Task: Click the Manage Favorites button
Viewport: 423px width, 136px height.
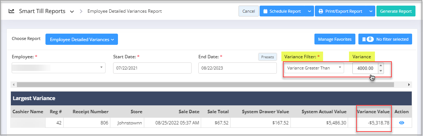Action: tap(334, 39)
